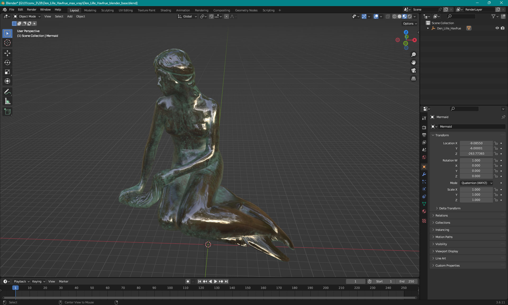This screenshot has height=305, width=508.
Task: Click the Pan view hand icon
Action: 414,62
